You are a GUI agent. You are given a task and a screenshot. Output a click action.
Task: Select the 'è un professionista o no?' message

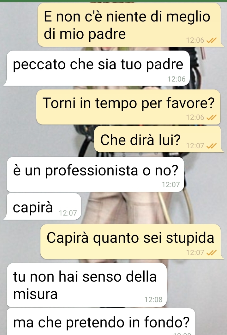point(95,174)
